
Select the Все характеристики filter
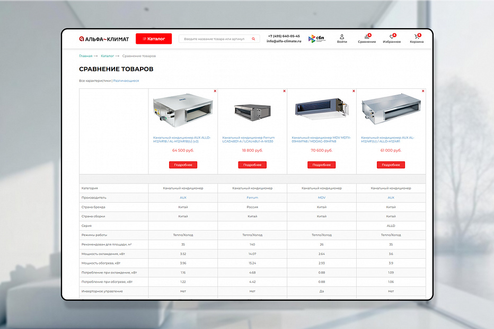[x=95, y=81]
